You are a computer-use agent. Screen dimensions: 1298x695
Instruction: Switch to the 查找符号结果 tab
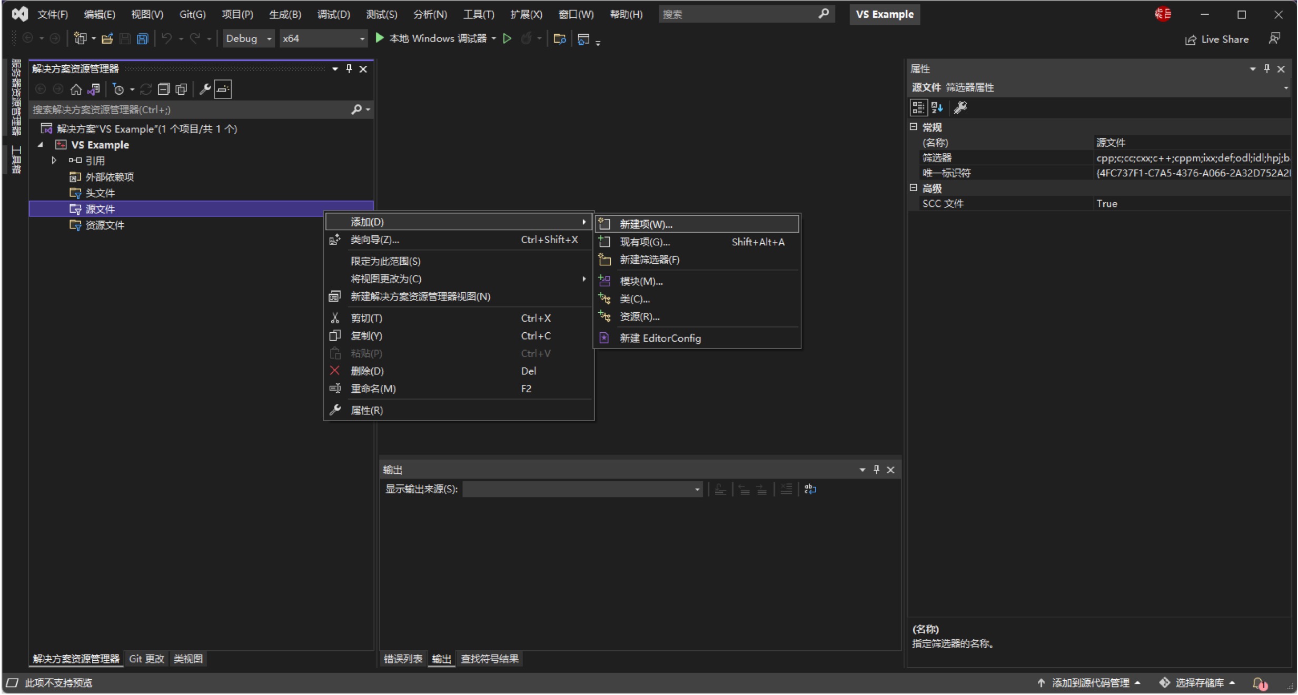490,659
